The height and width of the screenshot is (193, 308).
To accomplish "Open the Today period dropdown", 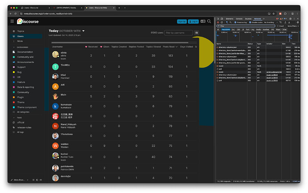I will coord(67,31).
